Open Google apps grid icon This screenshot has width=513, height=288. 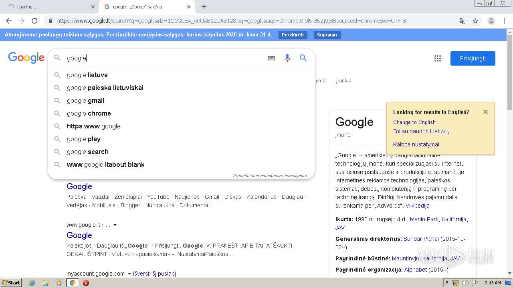[x=438, y=58]
